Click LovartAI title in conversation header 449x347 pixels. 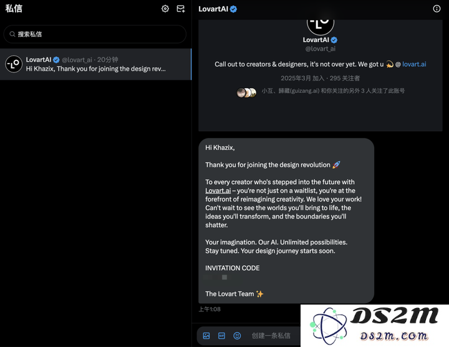[x=213, y=9]
